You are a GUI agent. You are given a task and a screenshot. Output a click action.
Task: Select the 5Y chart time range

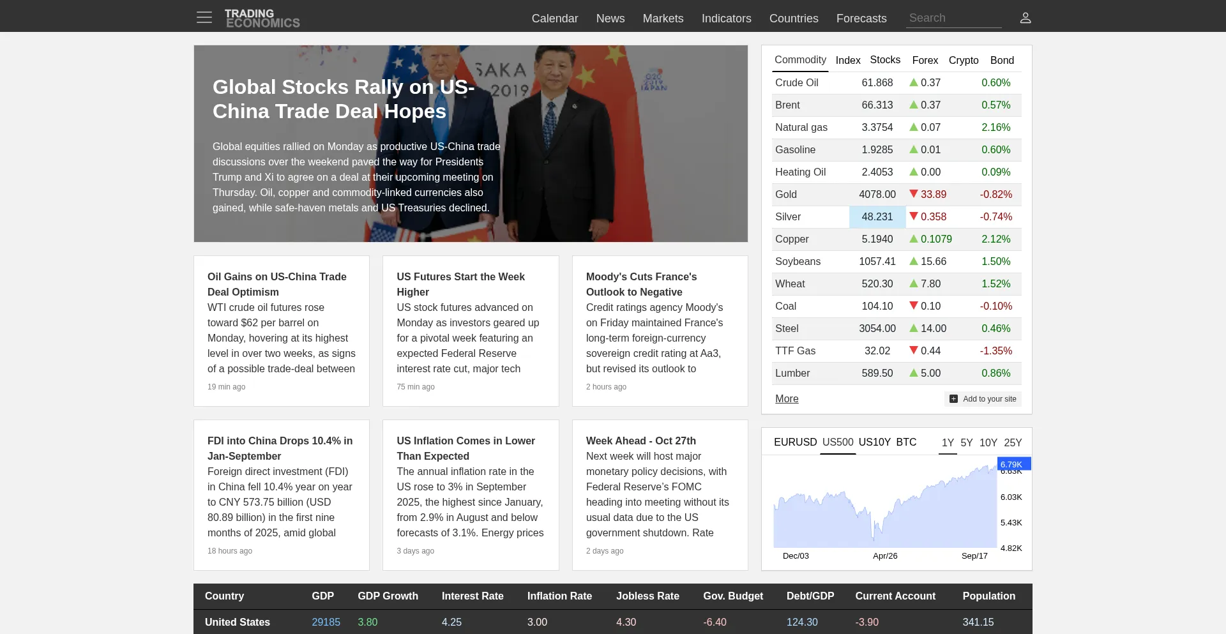[966, 442]
